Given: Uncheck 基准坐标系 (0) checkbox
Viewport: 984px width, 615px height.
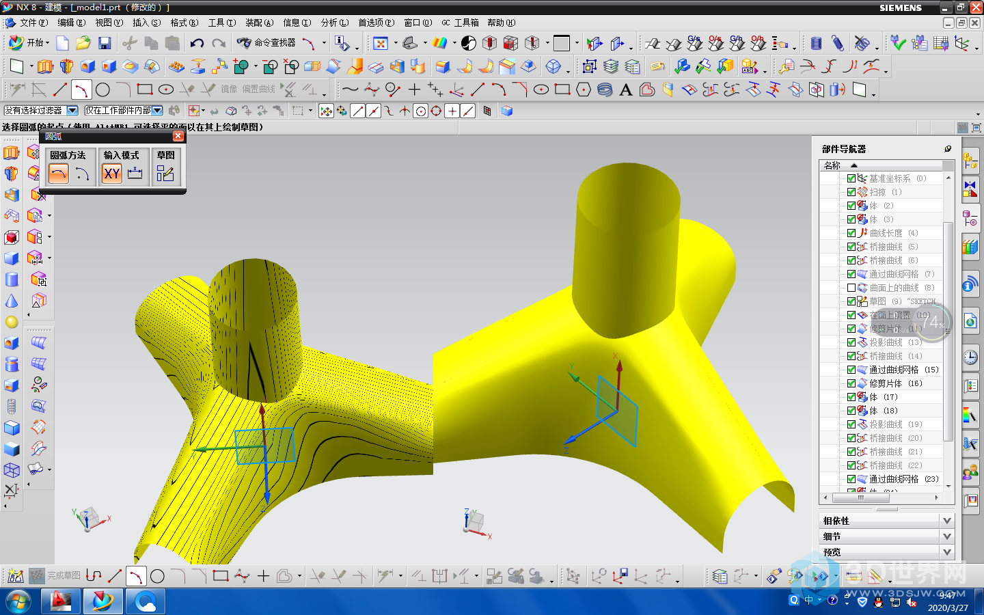Looking at the screenshot, I should 851,178.
